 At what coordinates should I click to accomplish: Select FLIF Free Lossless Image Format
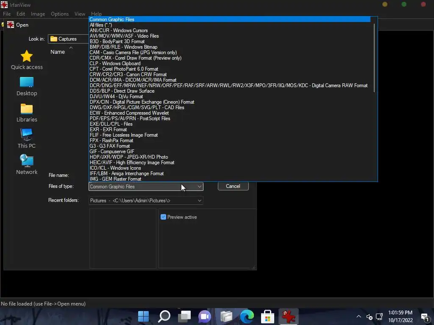pyautogui.click(x=229, y=135)
